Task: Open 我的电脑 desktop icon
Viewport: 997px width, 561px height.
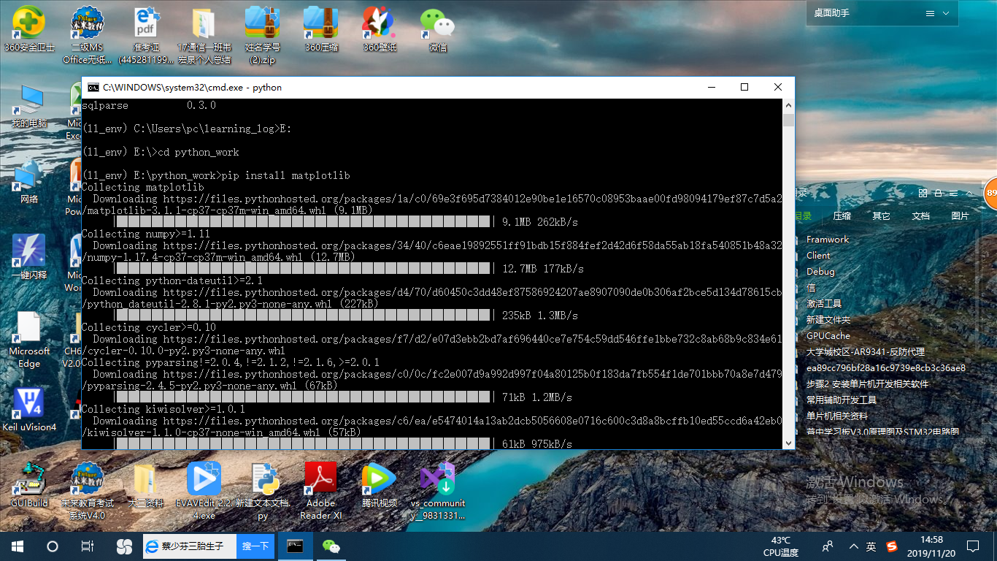Action: (29, 106)
